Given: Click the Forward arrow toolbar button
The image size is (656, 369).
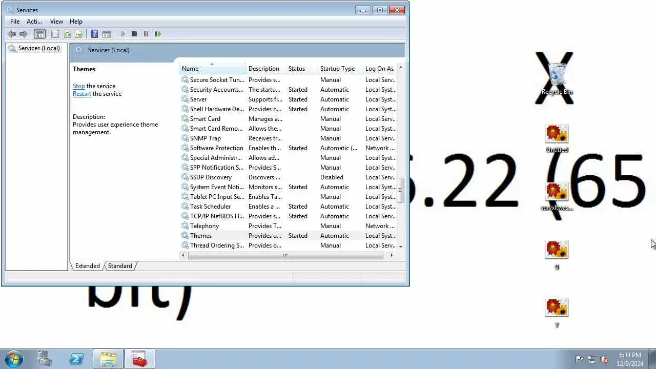Looking at the screenshot, I should click(24, 34).
